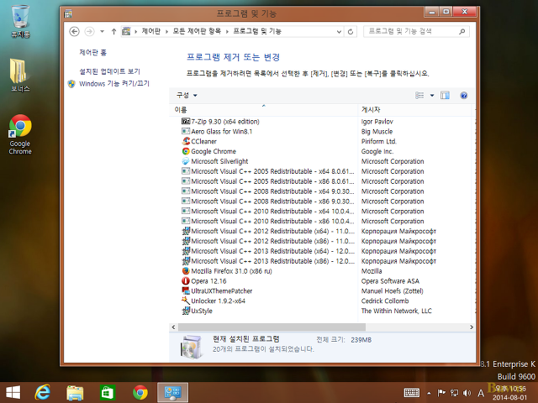Image resolution: width=538 pixels, height=403 pixels.
Task: Open the 구성 dropdown menu
Action: [187, 95]
